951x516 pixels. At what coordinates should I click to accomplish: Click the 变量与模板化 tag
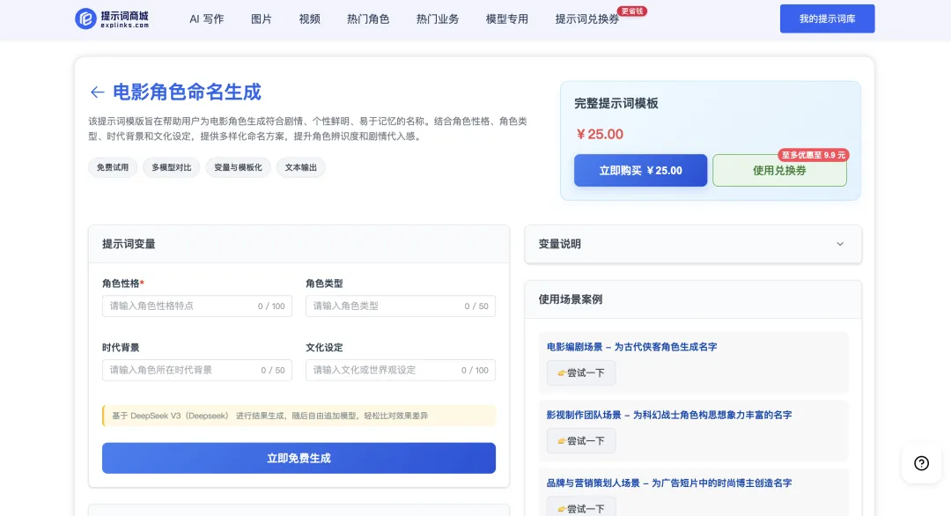(238, 167)
